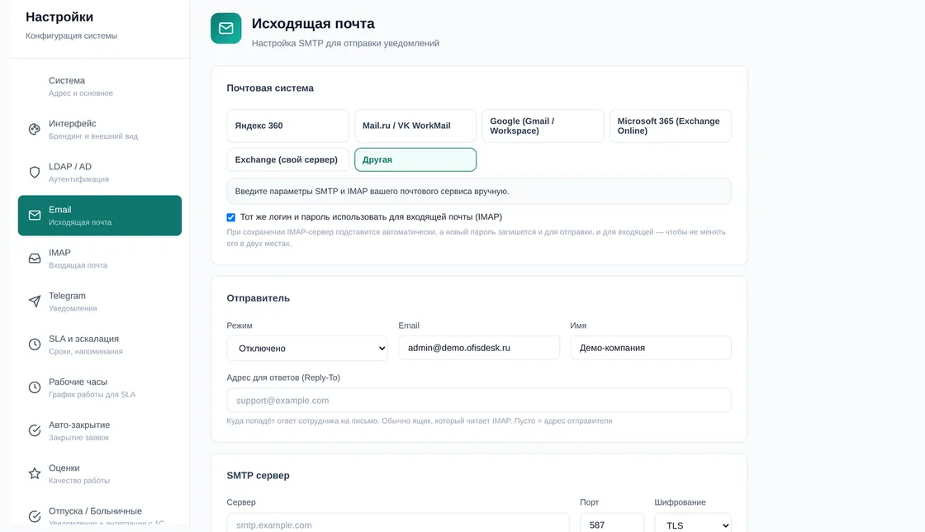Uncheck the same login for IMAP checkbox
The width and height of the screenshot is (925, 532).
[x=230, y=217]
